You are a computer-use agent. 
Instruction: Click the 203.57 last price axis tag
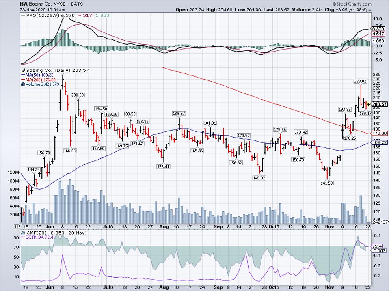coord(380,104)
